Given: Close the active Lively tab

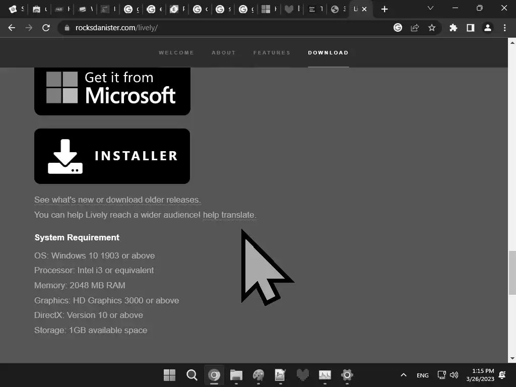Looking at the screenshot, I should [x=364, y=9].
